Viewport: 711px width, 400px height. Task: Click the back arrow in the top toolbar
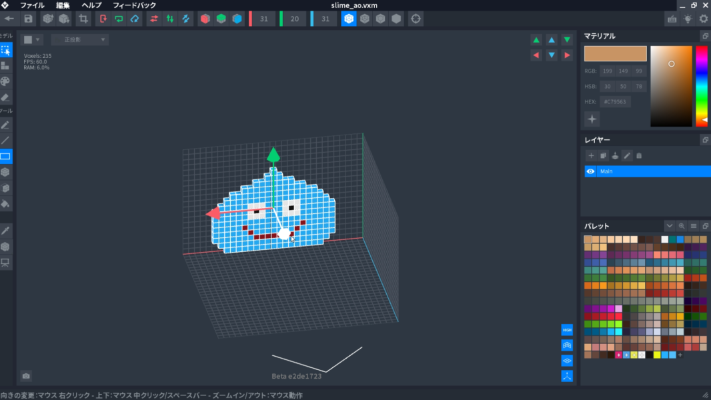click(9, 19)
